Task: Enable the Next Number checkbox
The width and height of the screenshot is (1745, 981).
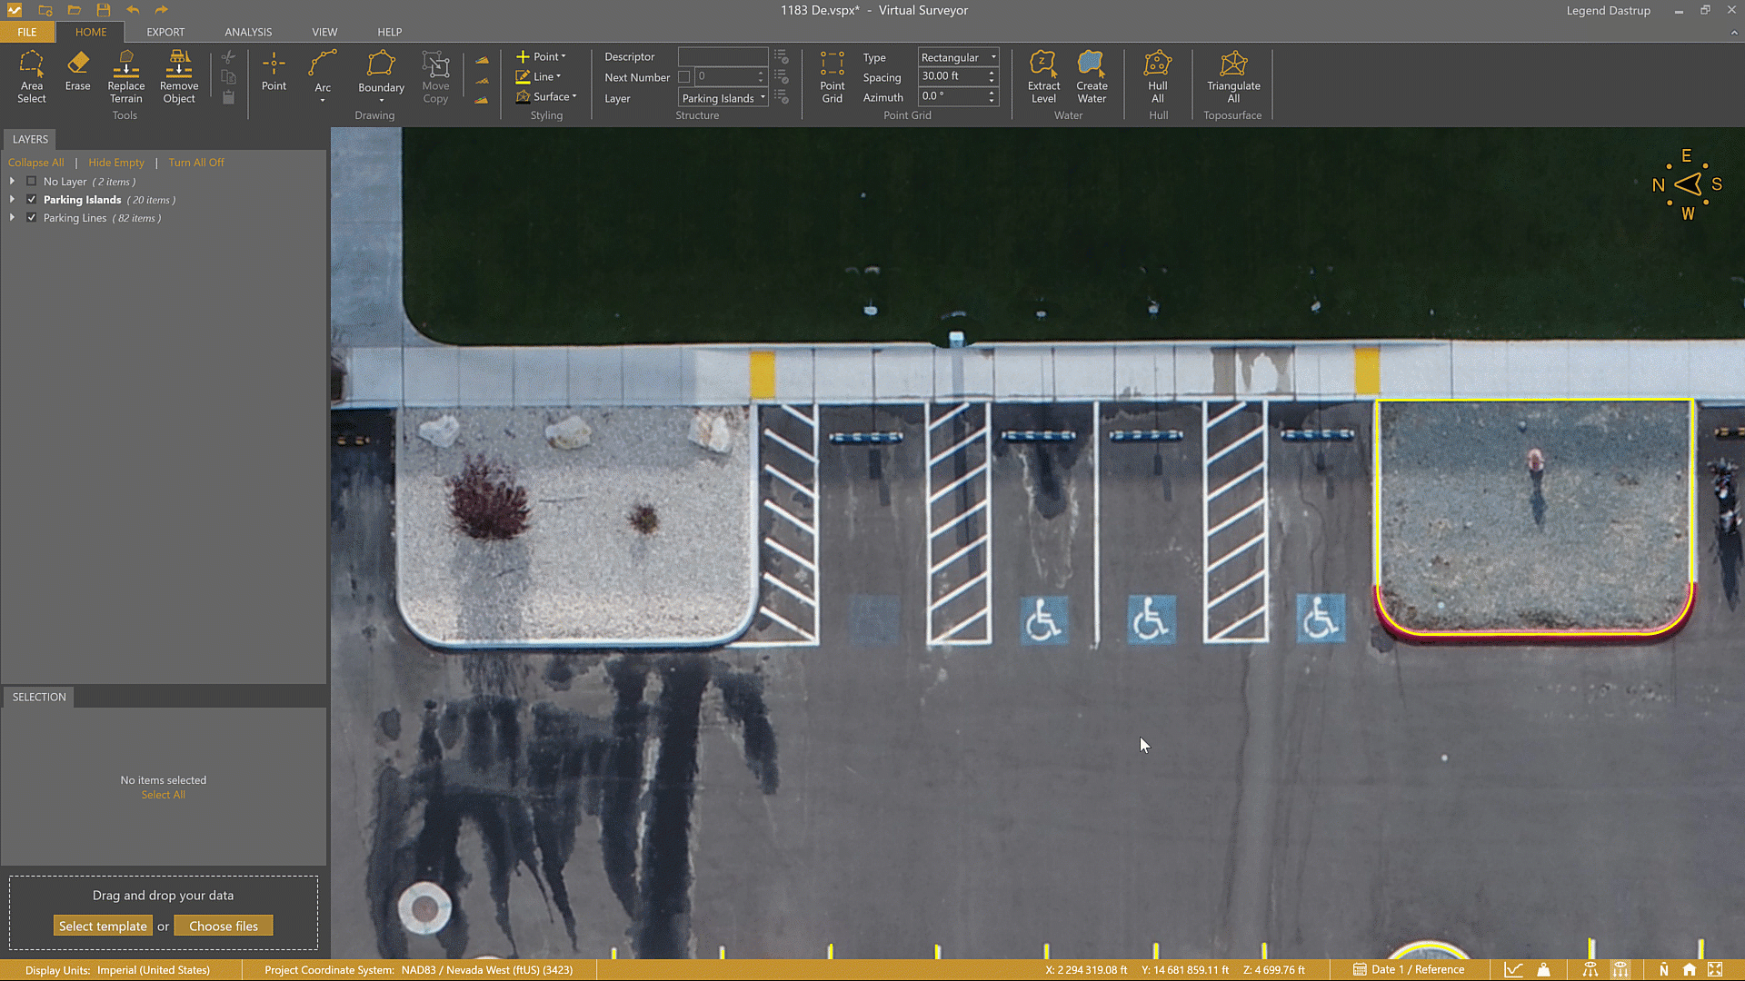Action: 684,77
